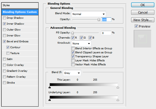Check the Gradient Overlay box

[4, 71]
